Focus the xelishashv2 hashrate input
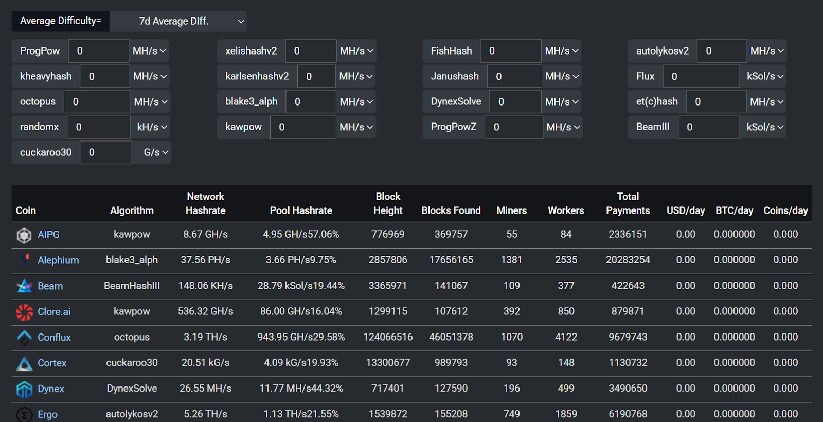Viewport: 823px width, 422px height. tap(311, 51)
